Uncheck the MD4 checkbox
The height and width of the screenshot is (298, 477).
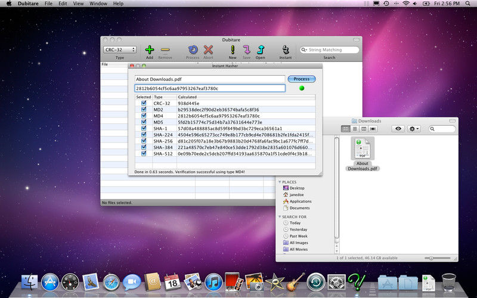point(144,116)
